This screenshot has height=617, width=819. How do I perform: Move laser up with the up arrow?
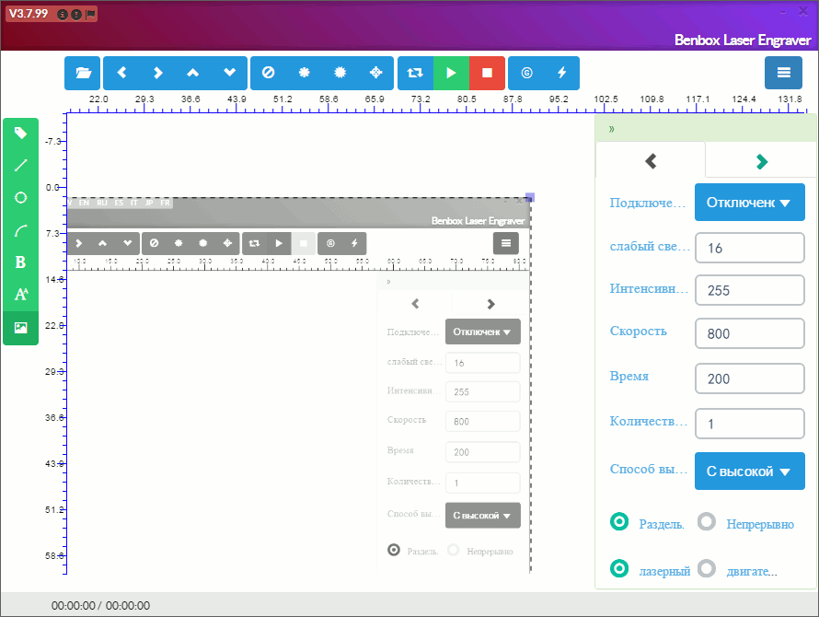193,73
